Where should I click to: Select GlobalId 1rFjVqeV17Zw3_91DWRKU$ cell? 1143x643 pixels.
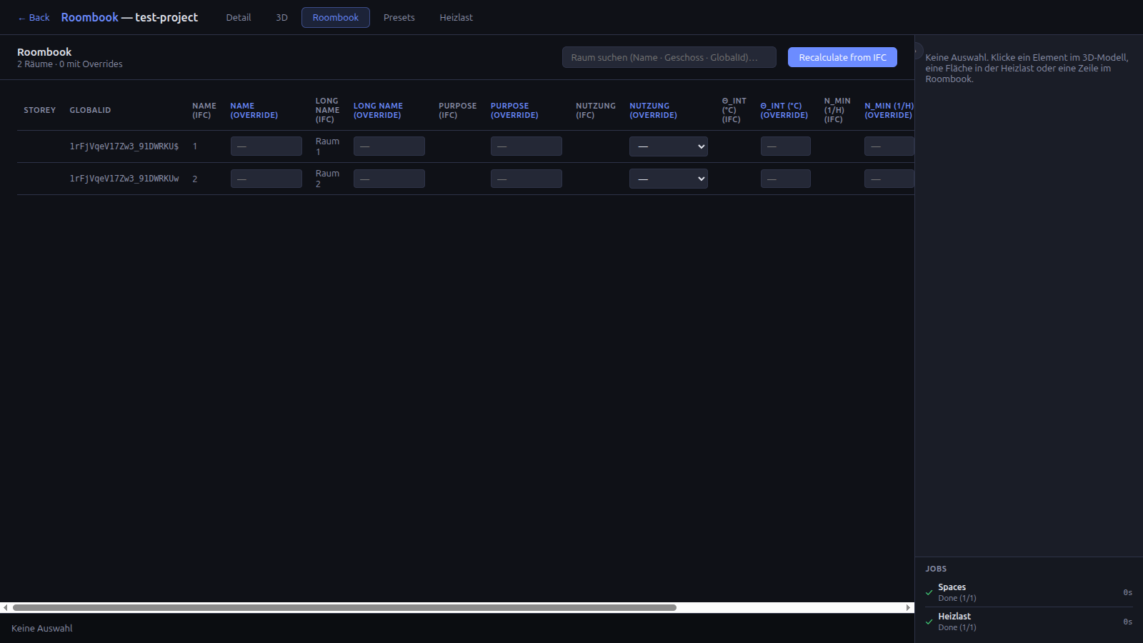[124, 146]
